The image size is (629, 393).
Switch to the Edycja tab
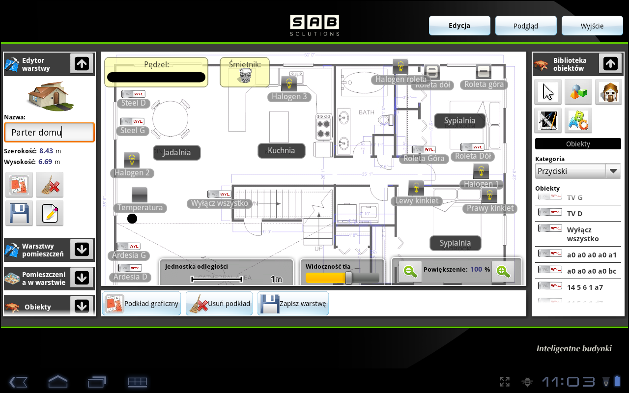pyautogui.click(x=459, y=26)
